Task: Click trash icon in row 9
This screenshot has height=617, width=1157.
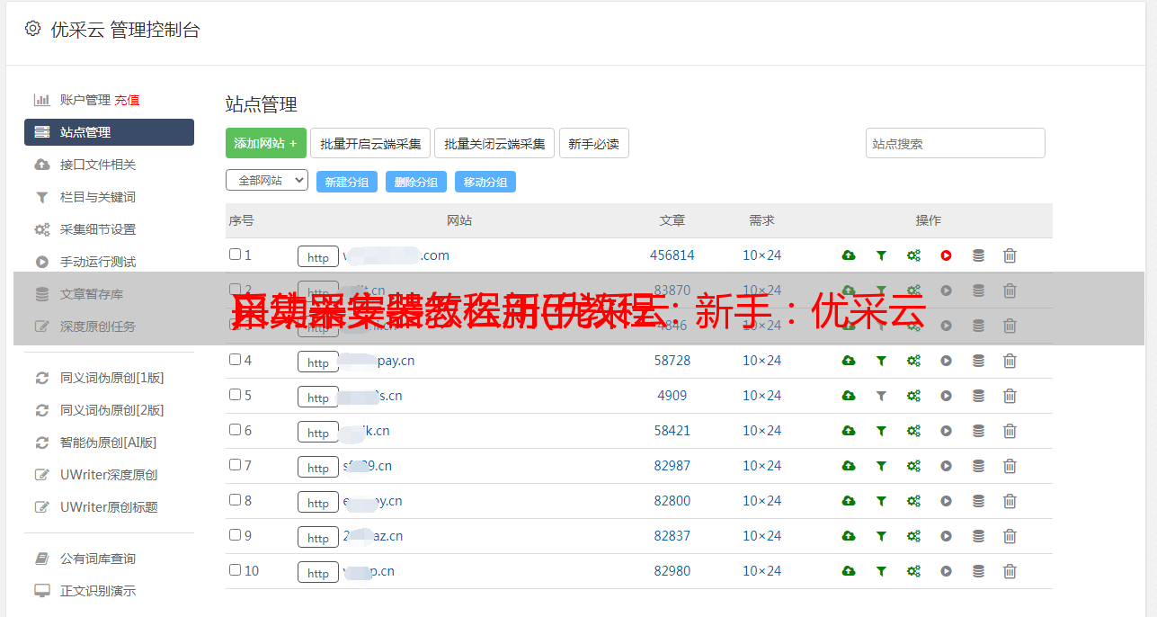Action: click(x=1010, y=536)
